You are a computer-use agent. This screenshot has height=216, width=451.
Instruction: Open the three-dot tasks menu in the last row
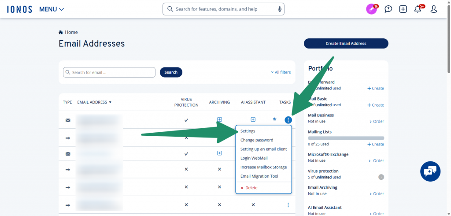point(288,205)
